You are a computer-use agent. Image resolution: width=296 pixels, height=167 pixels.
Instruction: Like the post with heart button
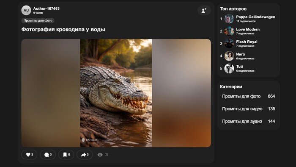29,155
